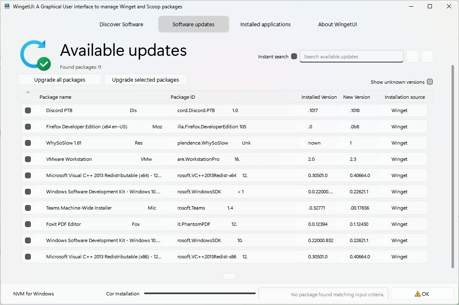Click the version branch icon before .0.32771

click(301, 208)
